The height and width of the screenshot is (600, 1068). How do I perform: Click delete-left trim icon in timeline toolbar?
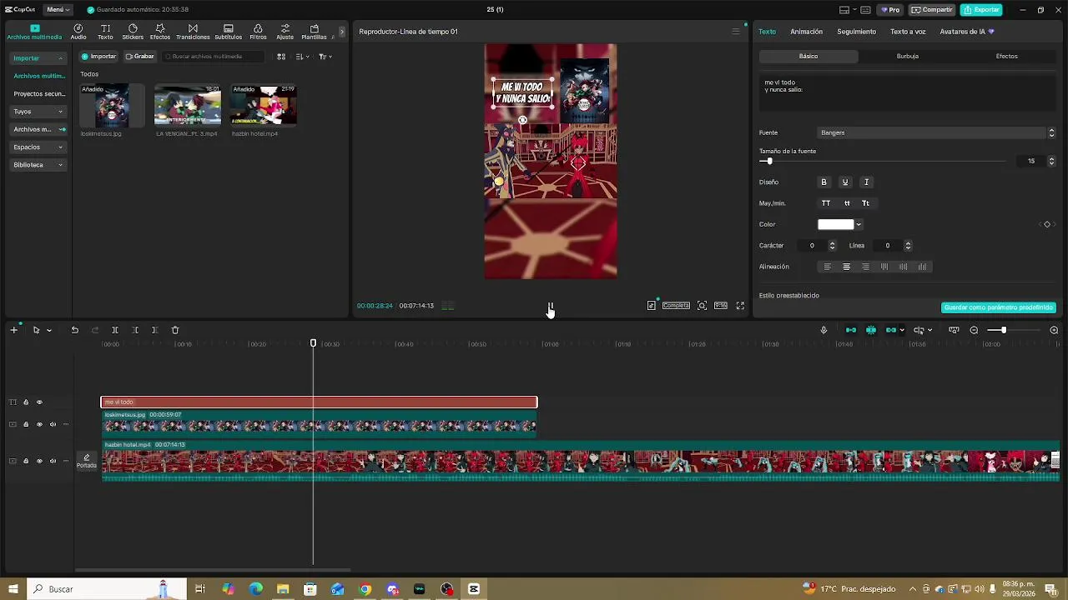[x=135, y=330]
